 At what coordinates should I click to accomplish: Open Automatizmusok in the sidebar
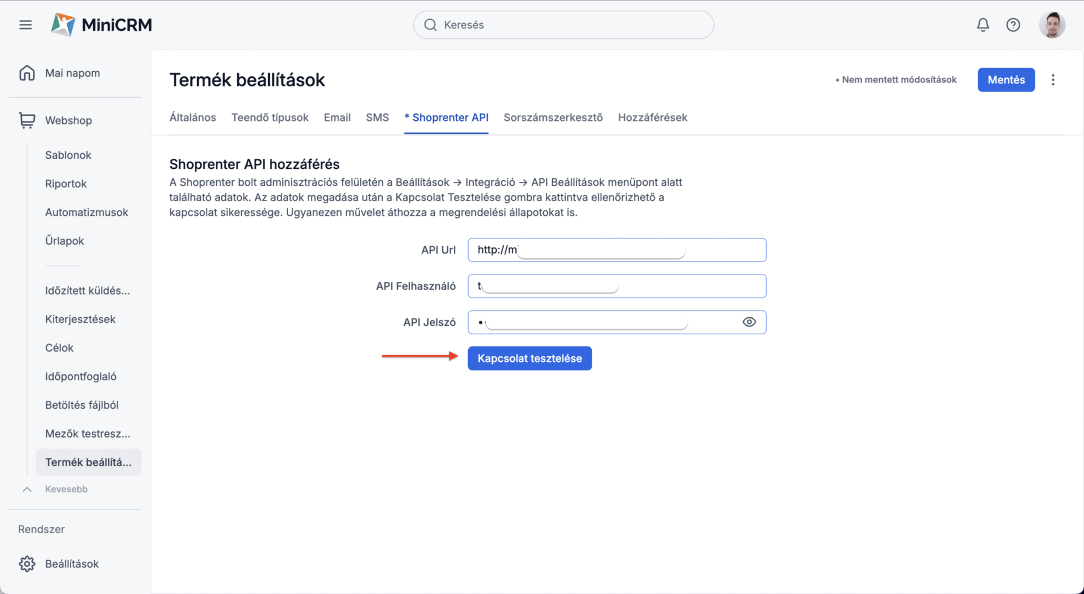coord(86,212)
